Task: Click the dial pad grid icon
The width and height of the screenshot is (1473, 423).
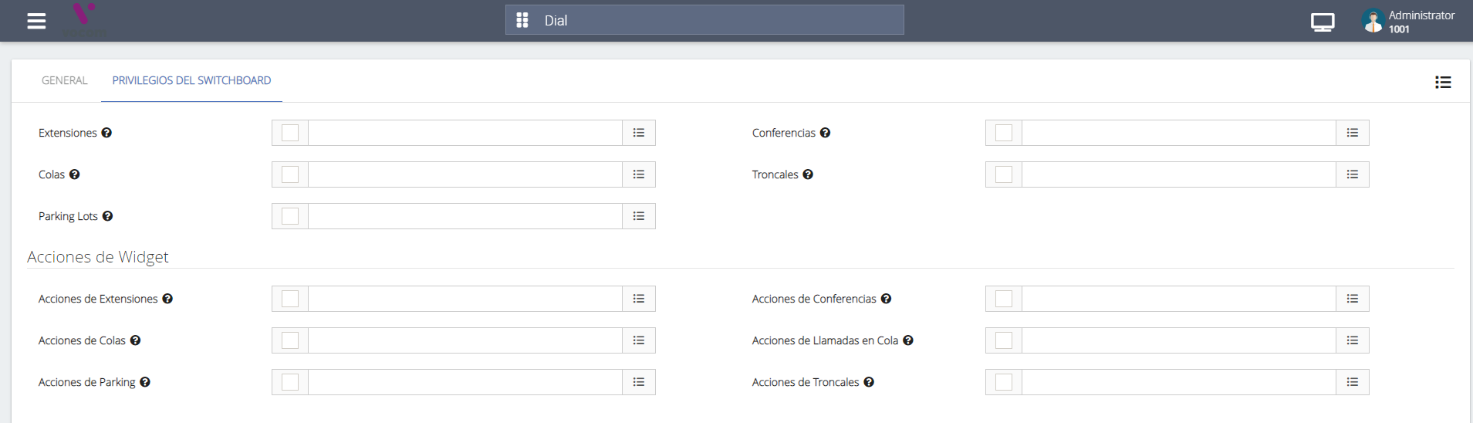Action: (x=522, y=20)
